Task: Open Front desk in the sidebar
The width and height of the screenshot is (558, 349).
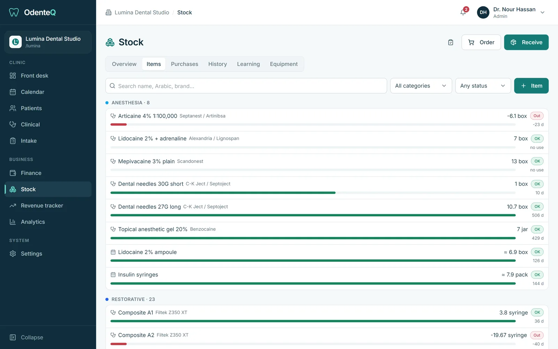Action: (x=48, y=76)
